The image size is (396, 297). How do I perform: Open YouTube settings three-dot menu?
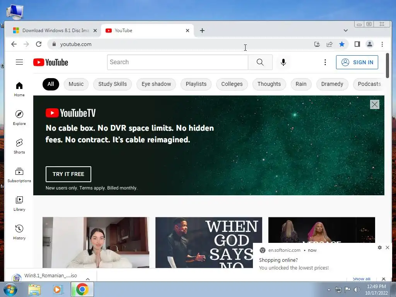click(325, 62)
